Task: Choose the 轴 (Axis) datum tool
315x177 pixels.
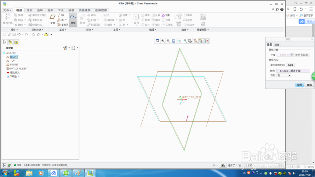Action: (x=61, y=15)
